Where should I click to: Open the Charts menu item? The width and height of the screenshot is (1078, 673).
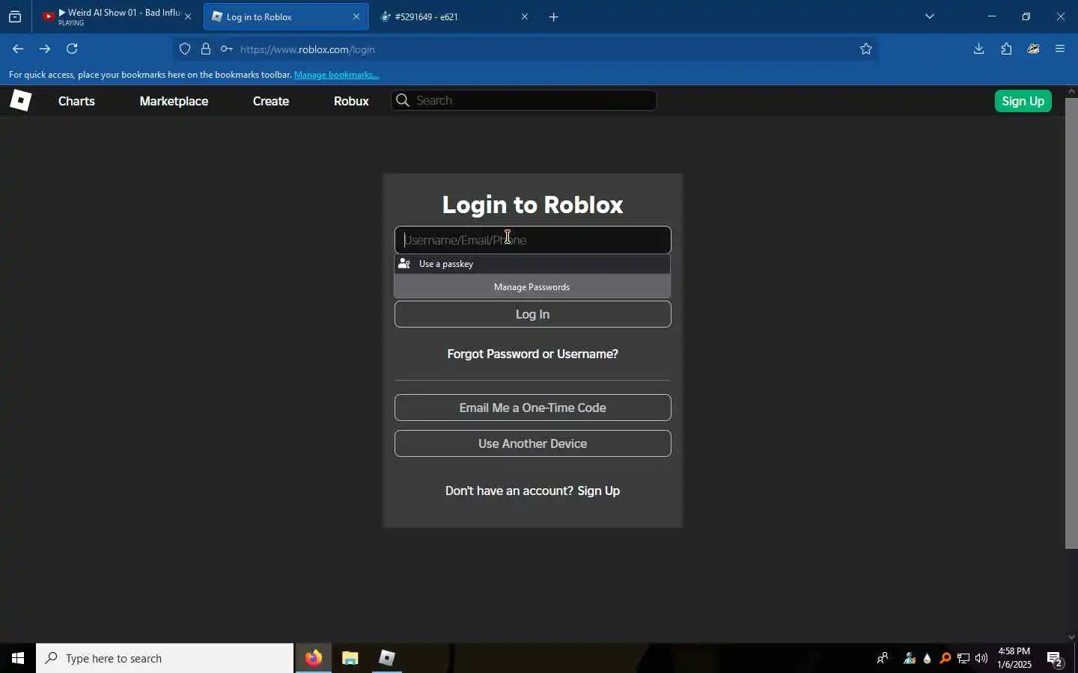click(x=76, y=101)
